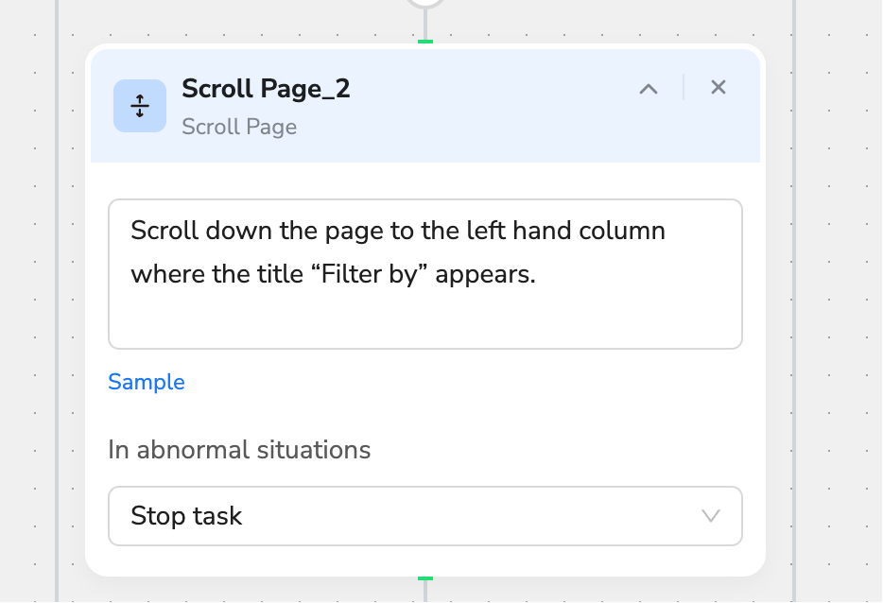Screen dimensions: 883x603
Task: Click the gray Scroll Page subtitle
Action: click(239, 128)
